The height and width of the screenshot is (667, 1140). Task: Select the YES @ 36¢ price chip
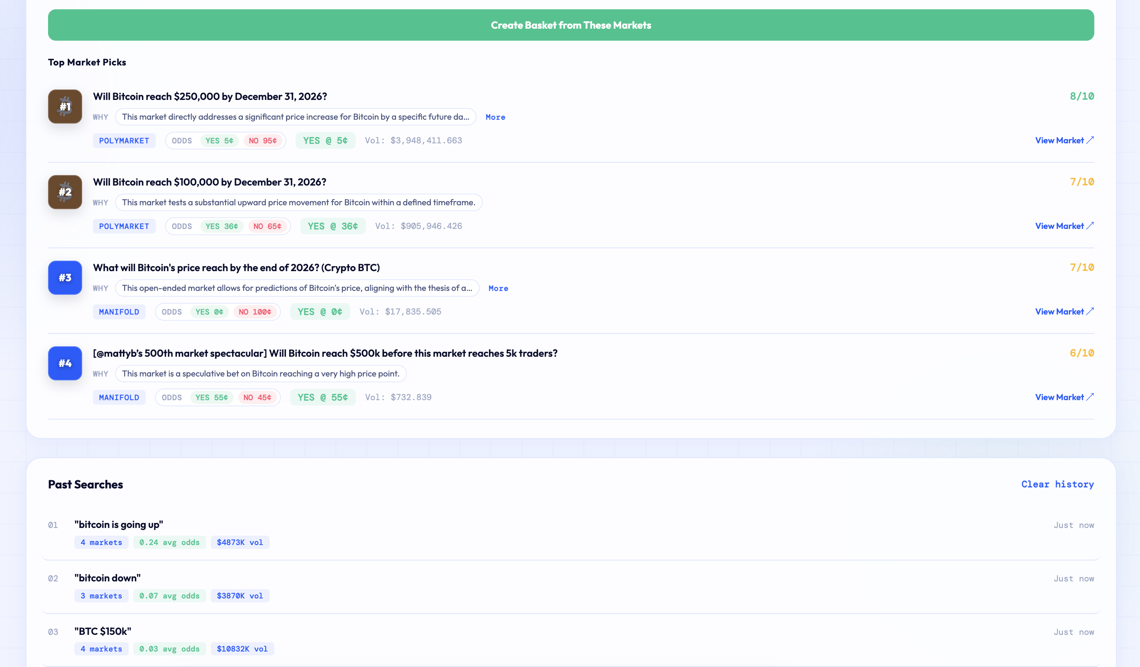tap(332, 226)
